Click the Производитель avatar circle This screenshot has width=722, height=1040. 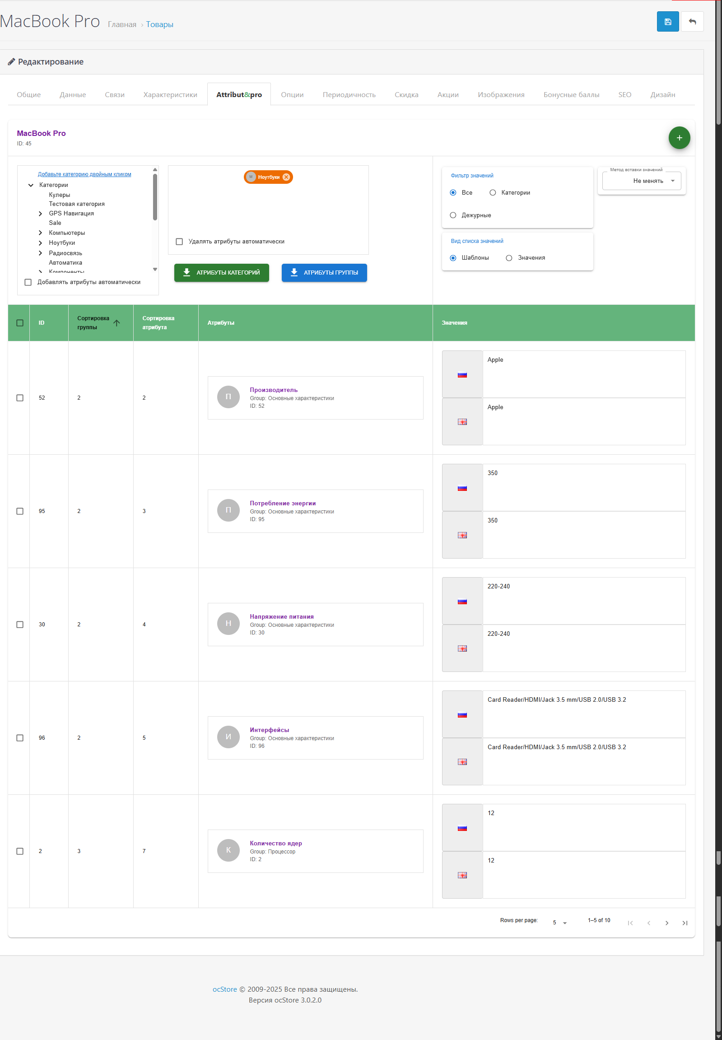[228, 397]
